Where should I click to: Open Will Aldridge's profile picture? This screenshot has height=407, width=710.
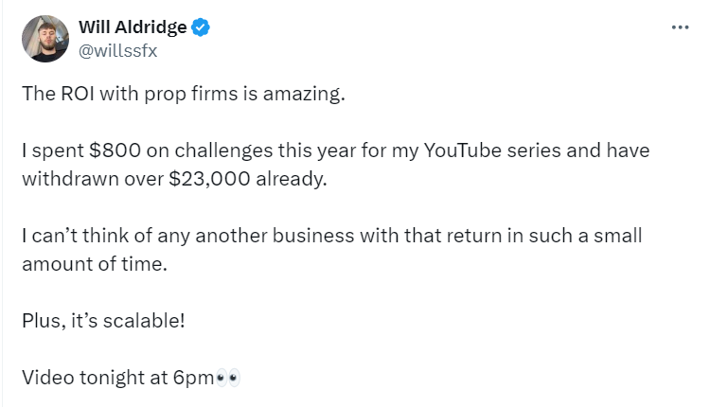[44, 39]
